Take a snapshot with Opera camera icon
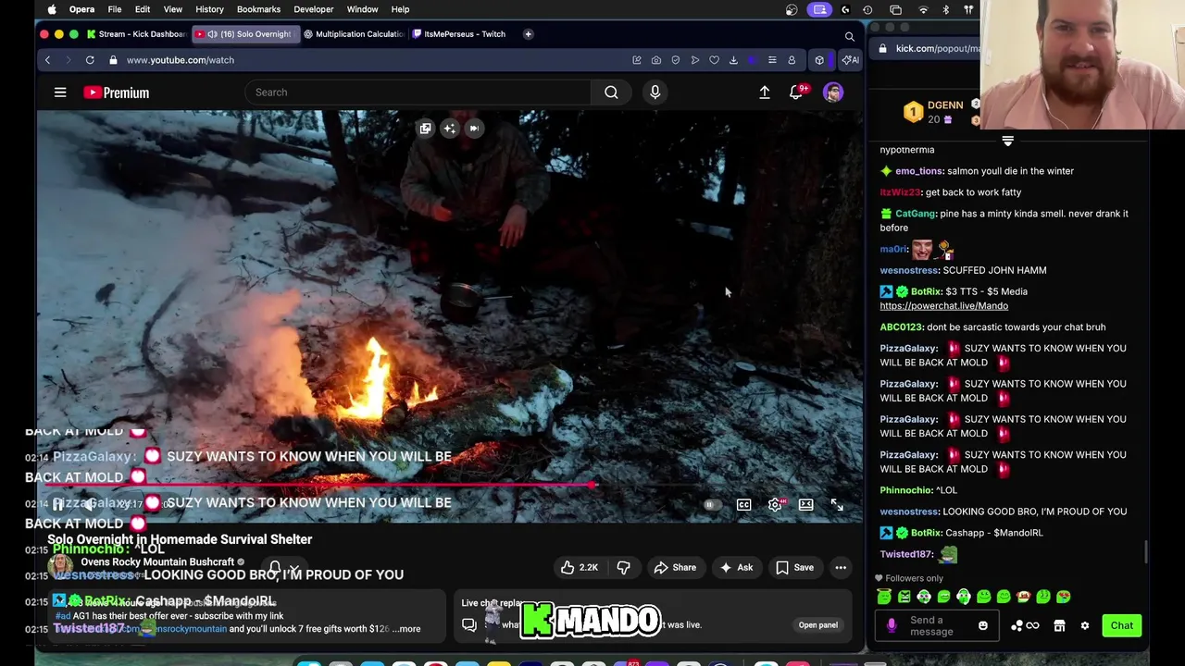The height and width of the screenshot is (666, 1185). tap(656, 60)
